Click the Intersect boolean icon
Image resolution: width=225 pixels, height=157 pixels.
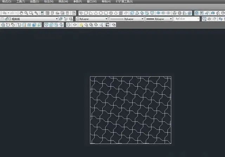pyautogui.click(x=168, y=13)
